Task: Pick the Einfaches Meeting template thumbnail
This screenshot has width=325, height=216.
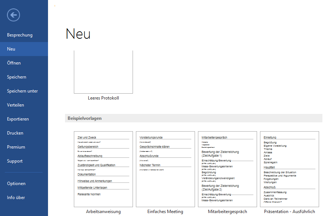Action: tap(165, 169)
